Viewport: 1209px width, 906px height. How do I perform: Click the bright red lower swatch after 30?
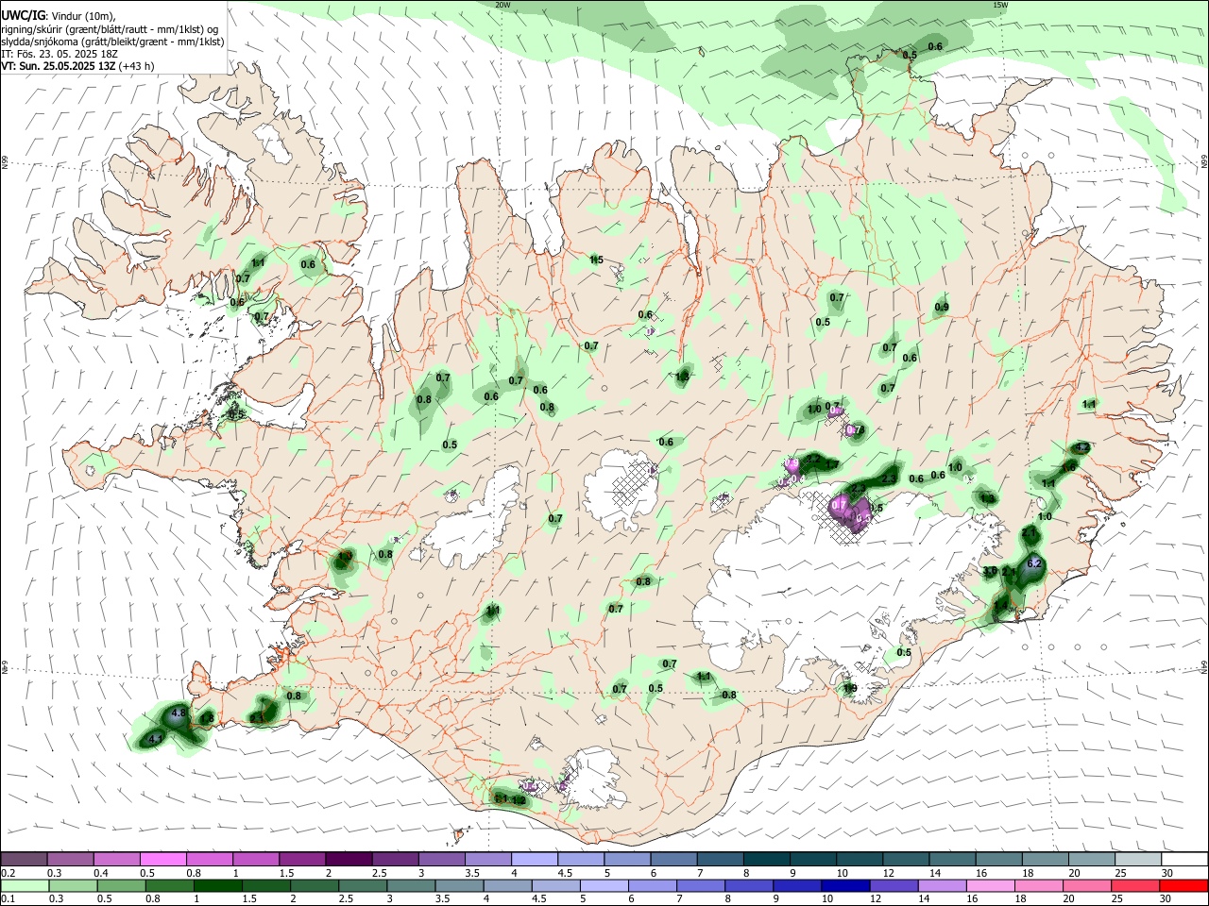pos(1182,885)
